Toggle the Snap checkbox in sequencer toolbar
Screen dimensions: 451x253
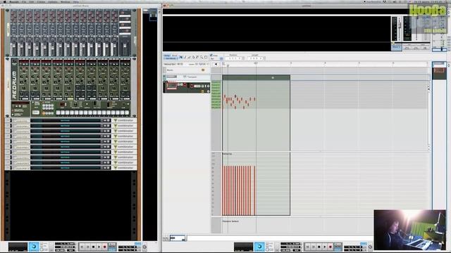coord(211,55)
